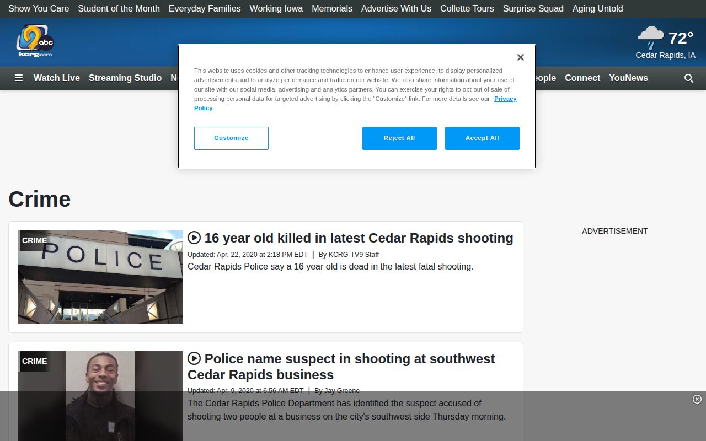Play video icon for 16 year old story

(x=194, y=238)
